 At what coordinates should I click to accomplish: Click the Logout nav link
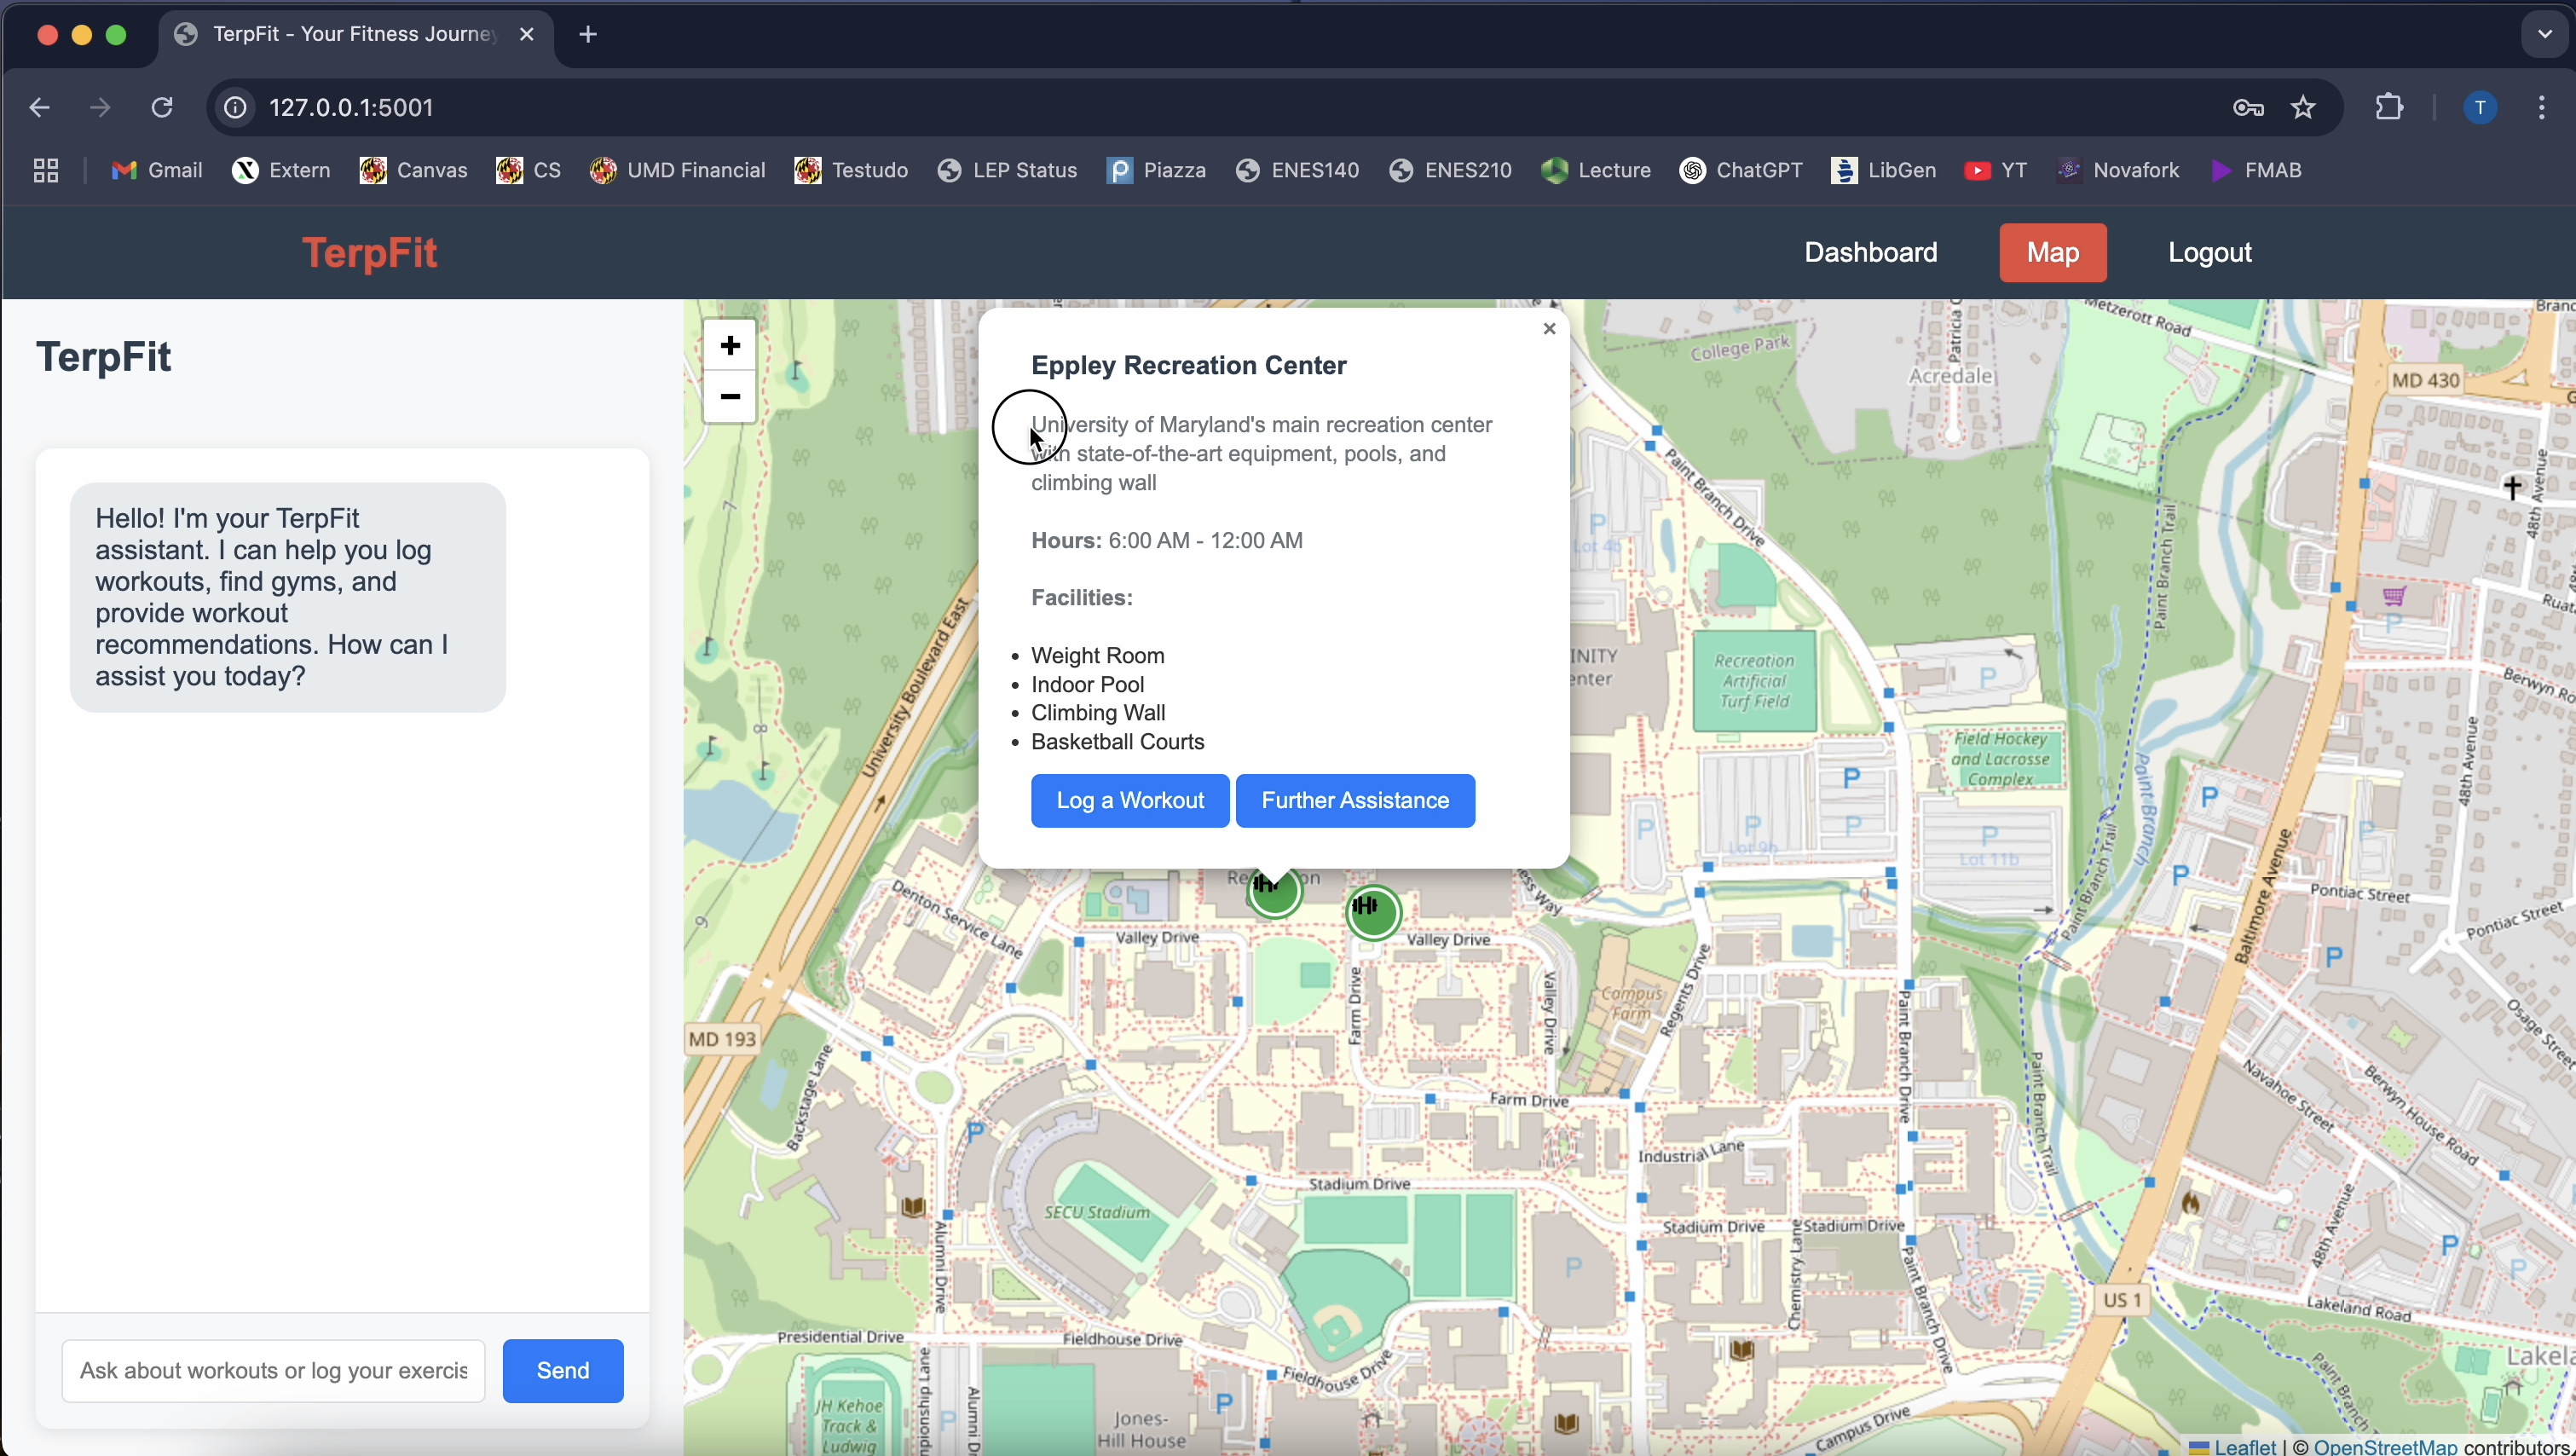[x=2209, y=253]
